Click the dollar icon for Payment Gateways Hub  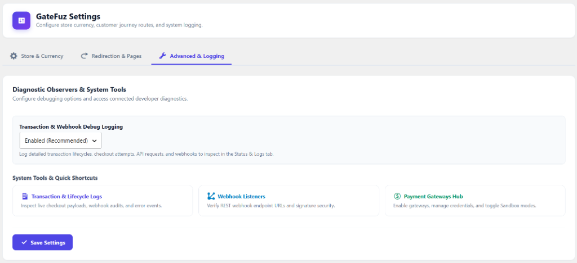(397, 196)
